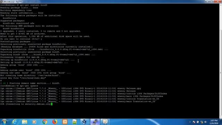
Task: Open the Action Center flag tray icon
Action: coord(194,122)
